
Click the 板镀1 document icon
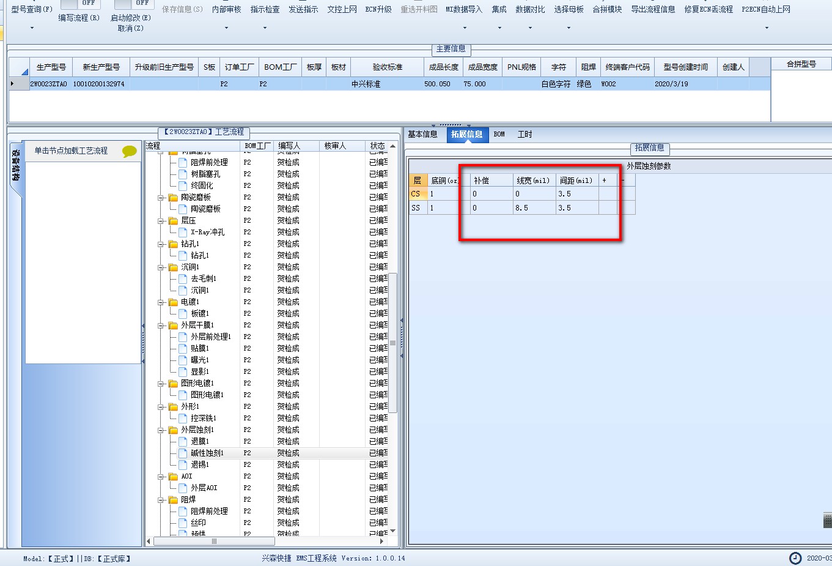click(x=183, y=313)
